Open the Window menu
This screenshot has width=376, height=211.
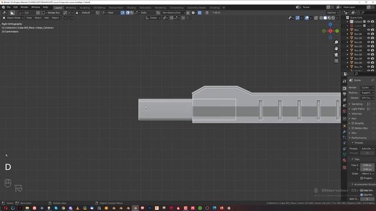coord(35,8)
